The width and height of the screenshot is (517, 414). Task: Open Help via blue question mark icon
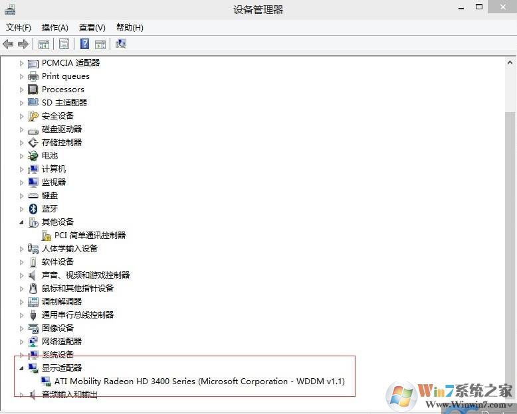pos(84,44)
